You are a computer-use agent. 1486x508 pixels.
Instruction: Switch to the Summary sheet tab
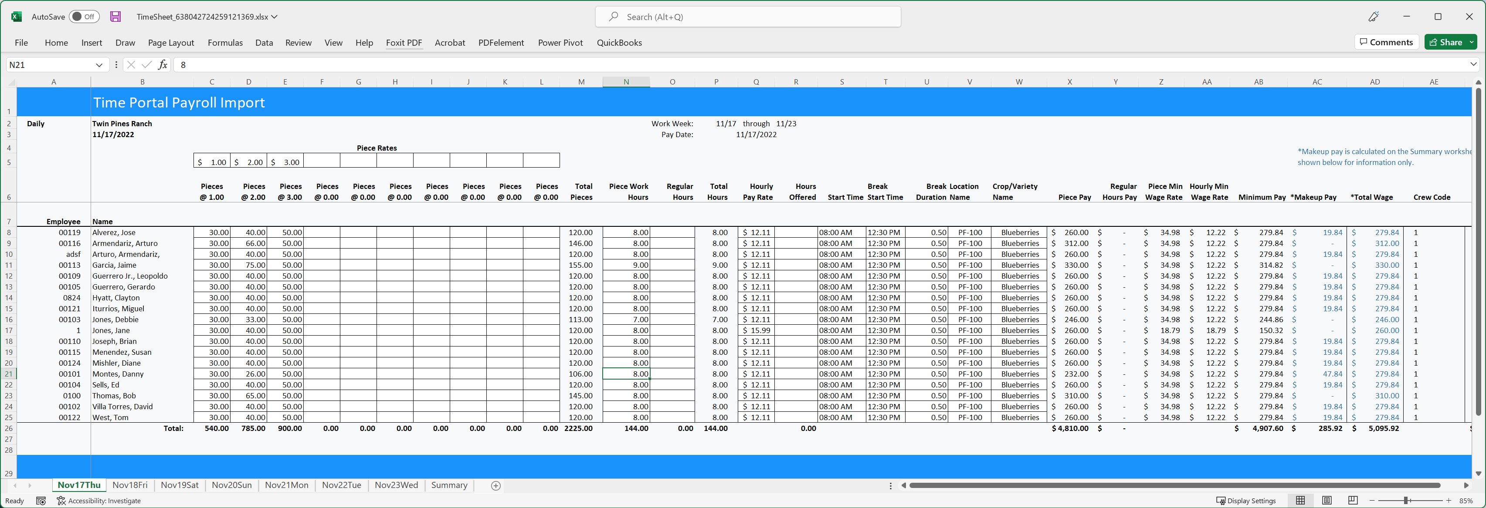[449, 485]
